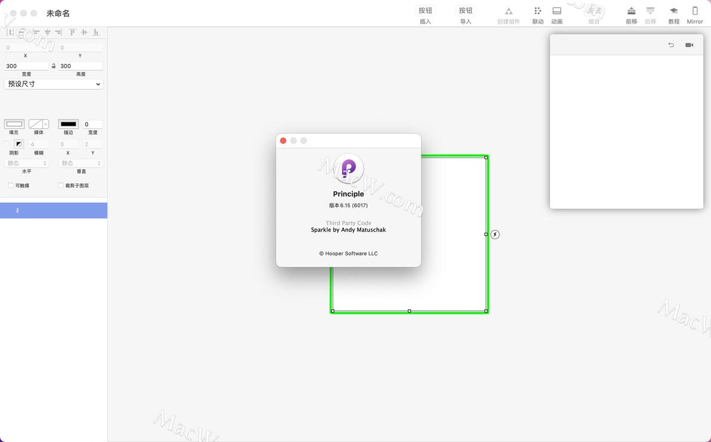Enable the 阴影 shadow checkbox
This screenshot has width=711, height=442.
pyautogui.click(x=7, y=144)
